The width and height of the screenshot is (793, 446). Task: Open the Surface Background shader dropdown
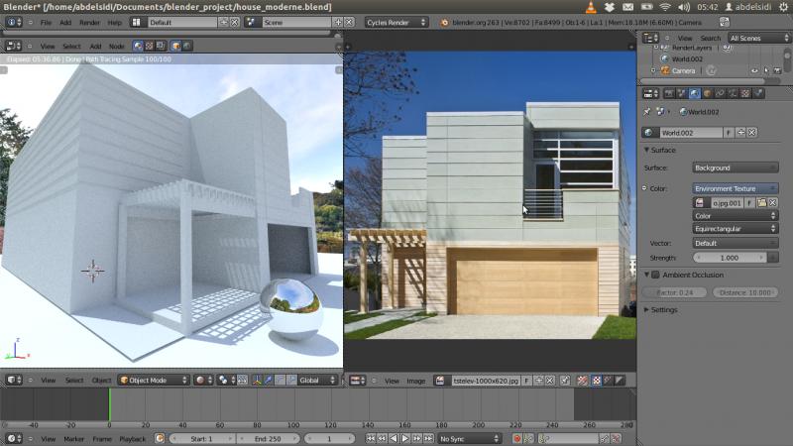click(735, 167)
